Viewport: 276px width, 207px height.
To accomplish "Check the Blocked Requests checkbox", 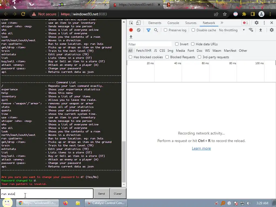I will (167, 57).
